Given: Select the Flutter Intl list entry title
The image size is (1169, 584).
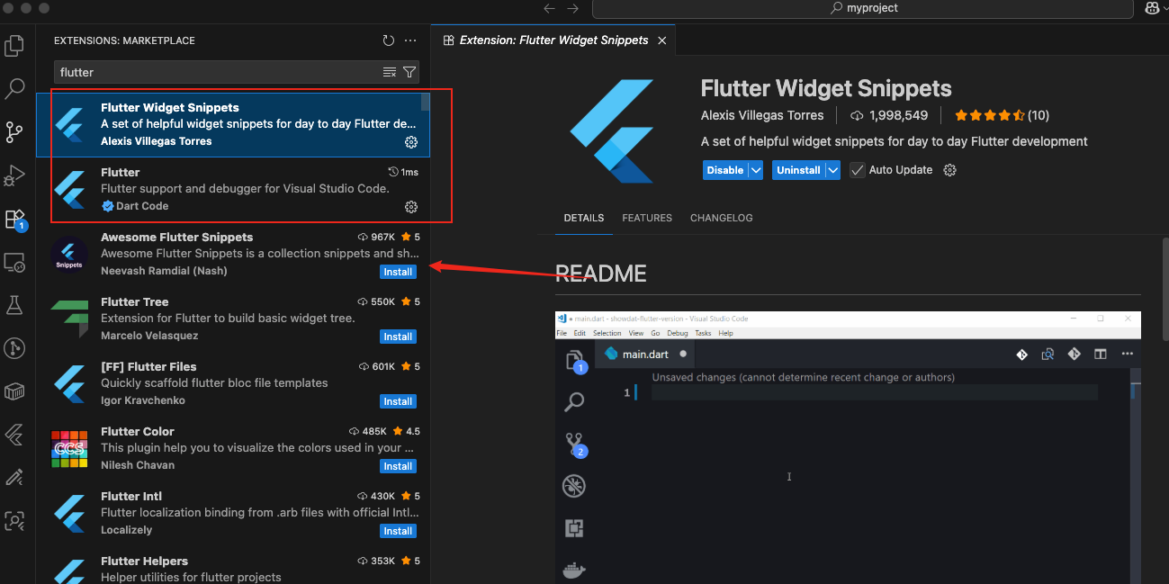Looking at the screenshot, I should point(132,497).
